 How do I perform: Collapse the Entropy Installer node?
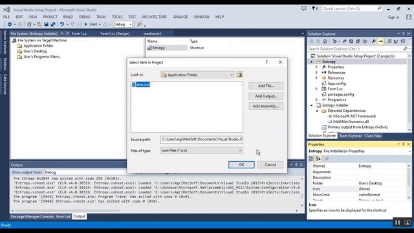coord(311,105)
